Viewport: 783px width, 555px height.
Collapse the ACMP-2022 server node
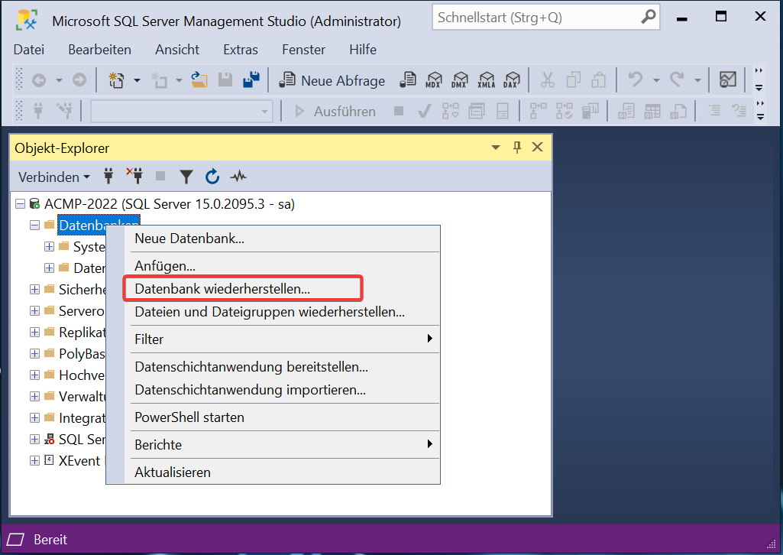[x=21, y=204]
